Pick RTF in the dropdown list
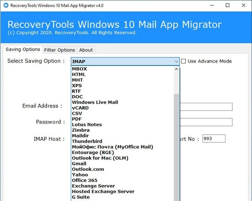 [x=76, y=91]
